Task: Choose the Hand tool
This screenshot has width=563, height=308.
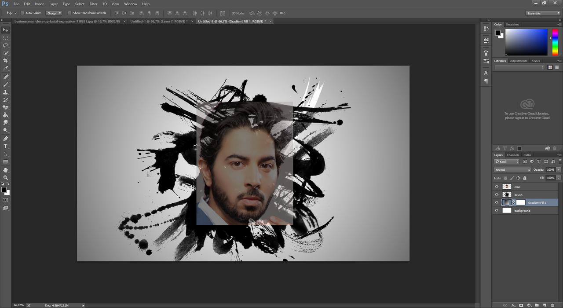Action: [6, 170]
